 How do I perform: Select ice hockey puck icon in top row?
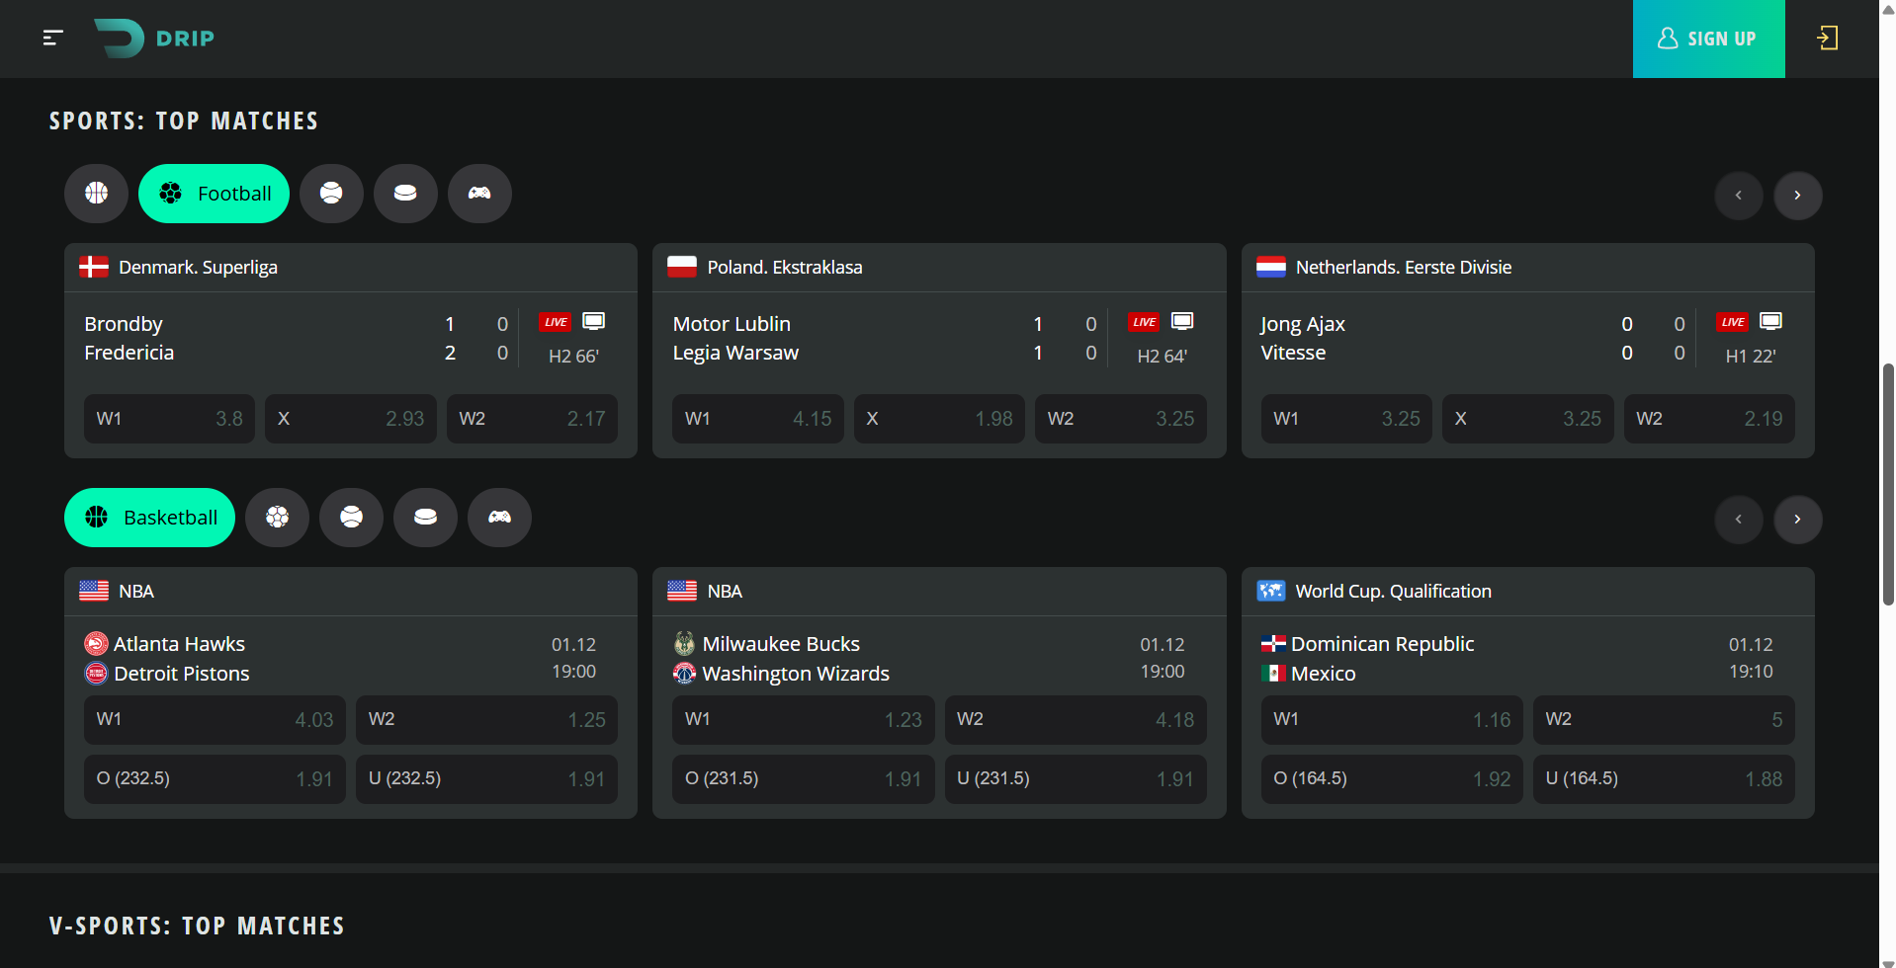tap(405, 194)
